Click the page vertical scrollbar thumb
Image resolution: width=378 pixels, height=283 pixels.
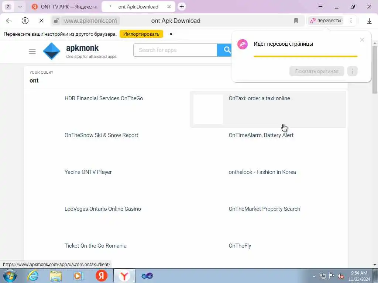pyautogui.click(x=375, y=70)
